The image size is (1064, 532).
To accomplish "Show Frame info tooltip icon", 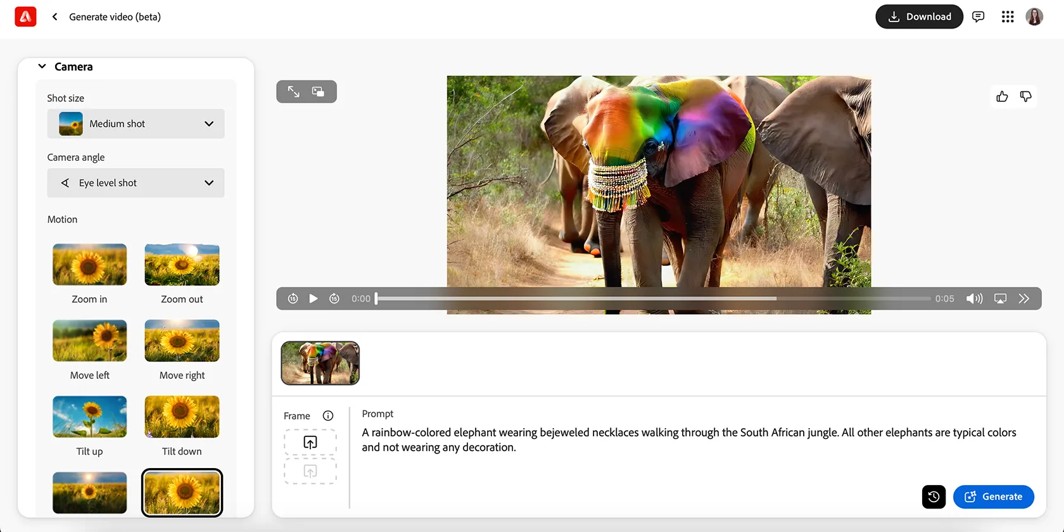I will coord(328,415).
